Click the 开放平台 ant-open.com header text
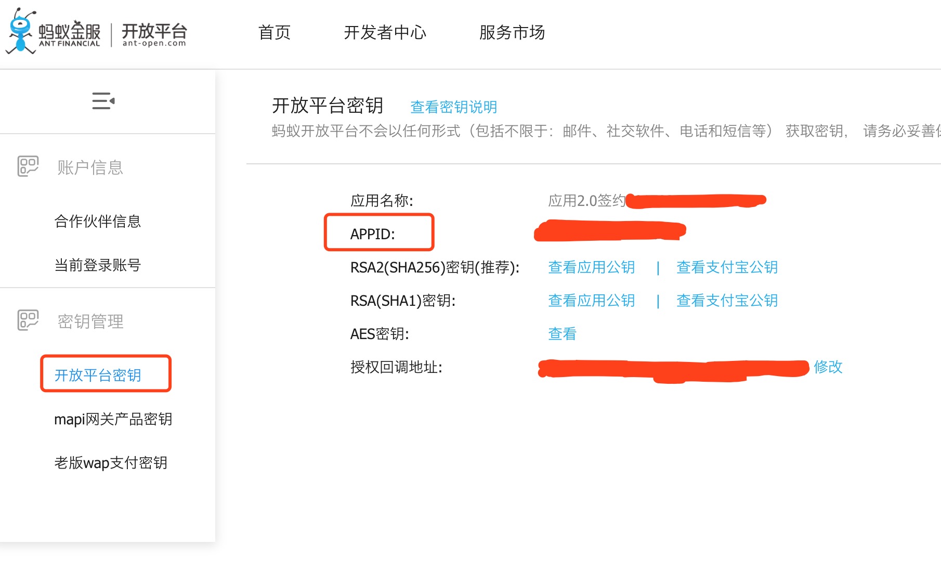Image resolution: width=941 pixels, height=570 pixels. click(x=154, y=34)
